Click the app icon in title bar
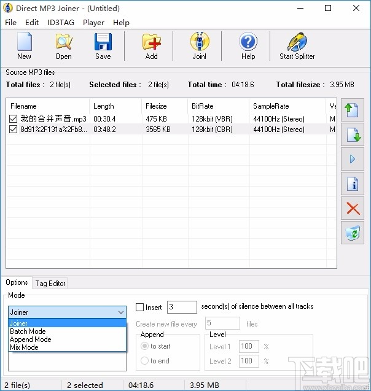Viewport: 371px width, 391px height. (8, 8)
